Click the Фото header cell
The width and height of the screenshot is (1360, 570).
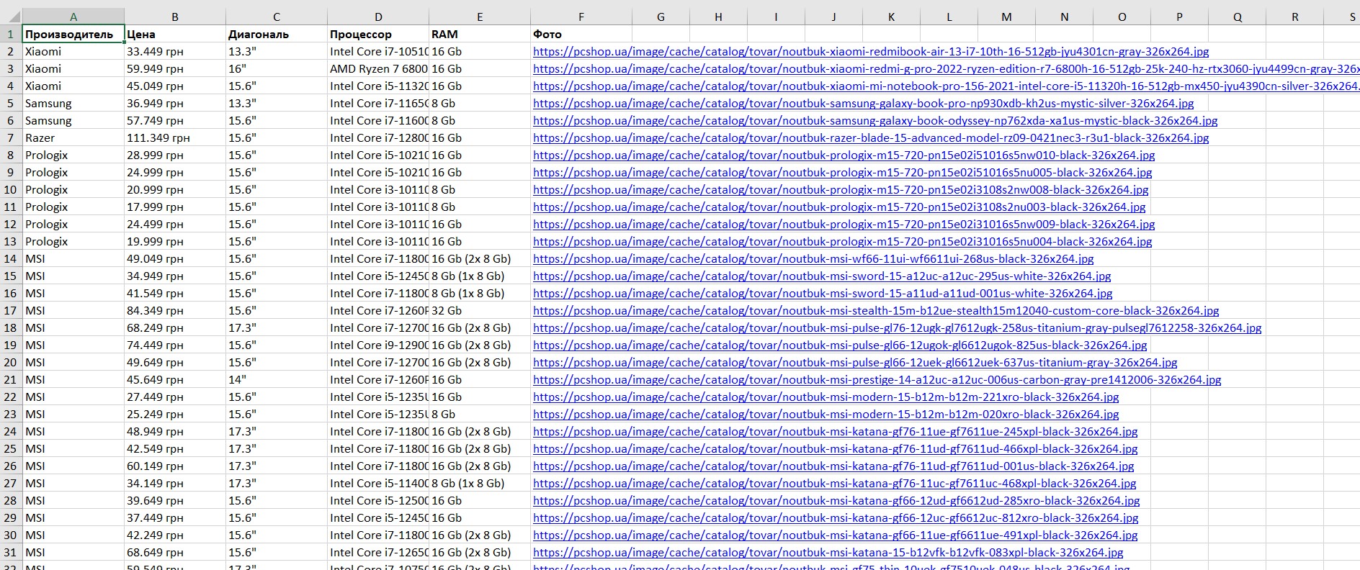coord(581,34)
